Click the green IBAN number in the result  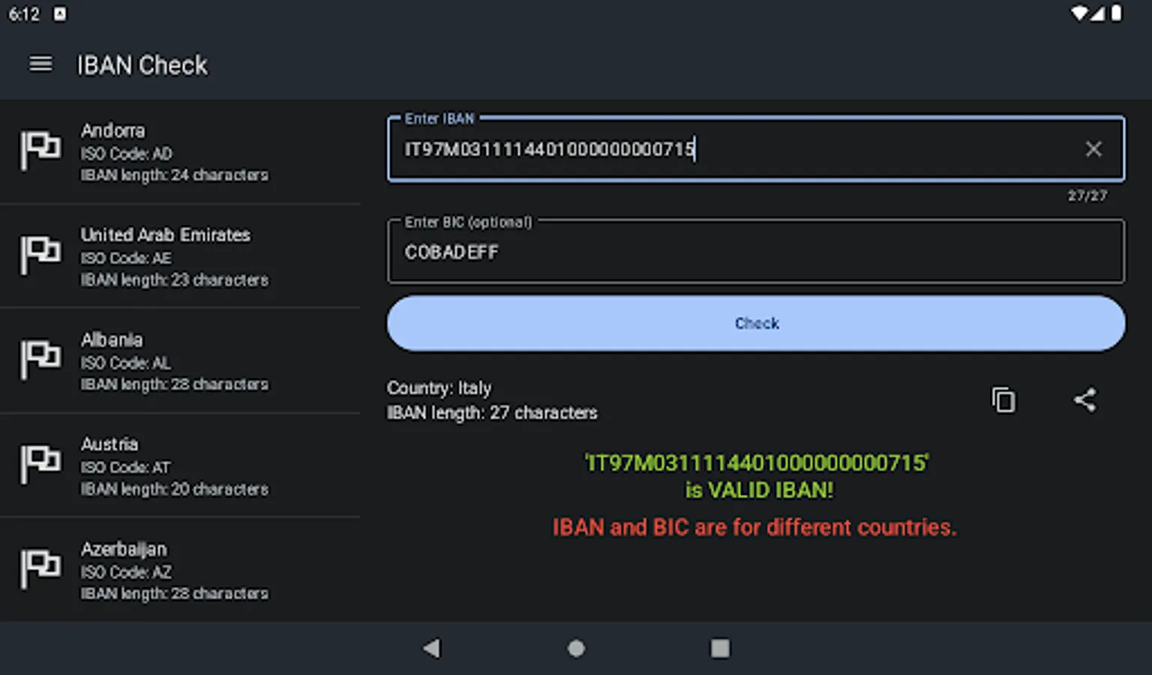click(757, 463)
